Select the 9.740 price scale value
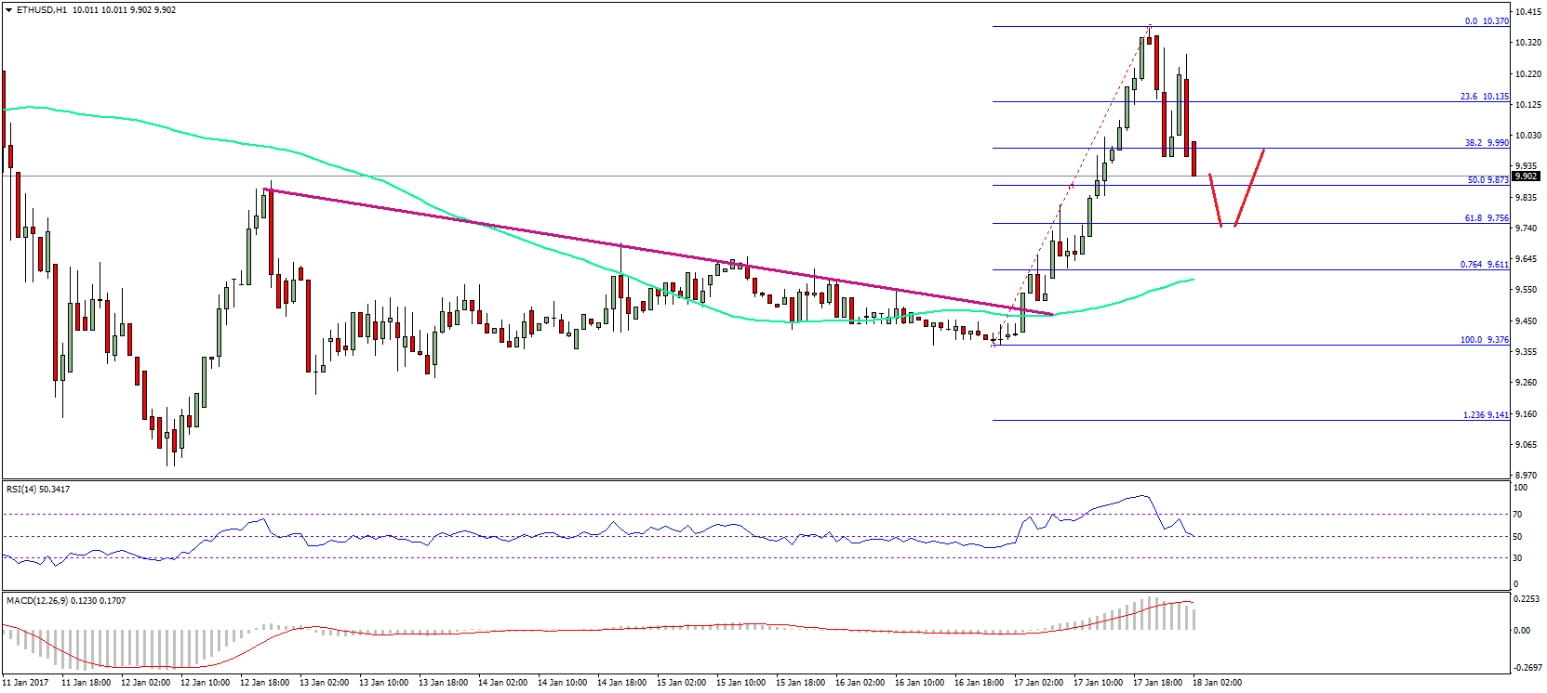This screenshot has height=693, width=1547. [x=1527, y=229]
